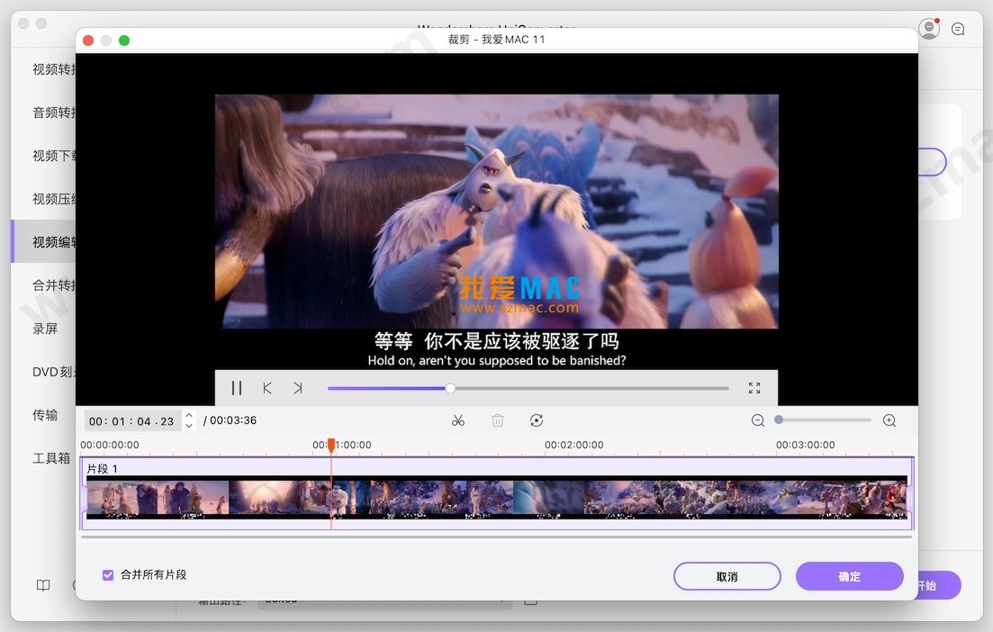993x632 pixels.
Task: Open 传输 tab in the main window sidebar
Action: pyautogui.click(x=45, y=415)
